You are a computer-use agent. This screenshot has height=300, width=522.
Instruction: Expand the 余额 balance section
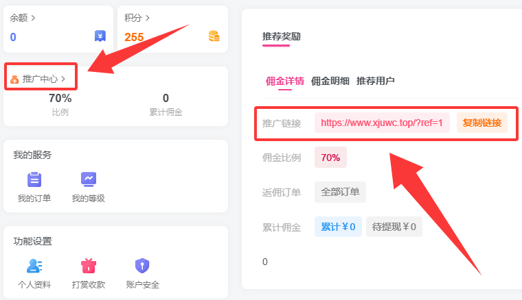(x=23, y=18)
